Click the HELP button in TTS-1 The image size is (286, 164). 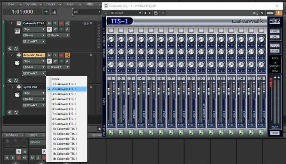pyautogui.click(x=275, y=133)
